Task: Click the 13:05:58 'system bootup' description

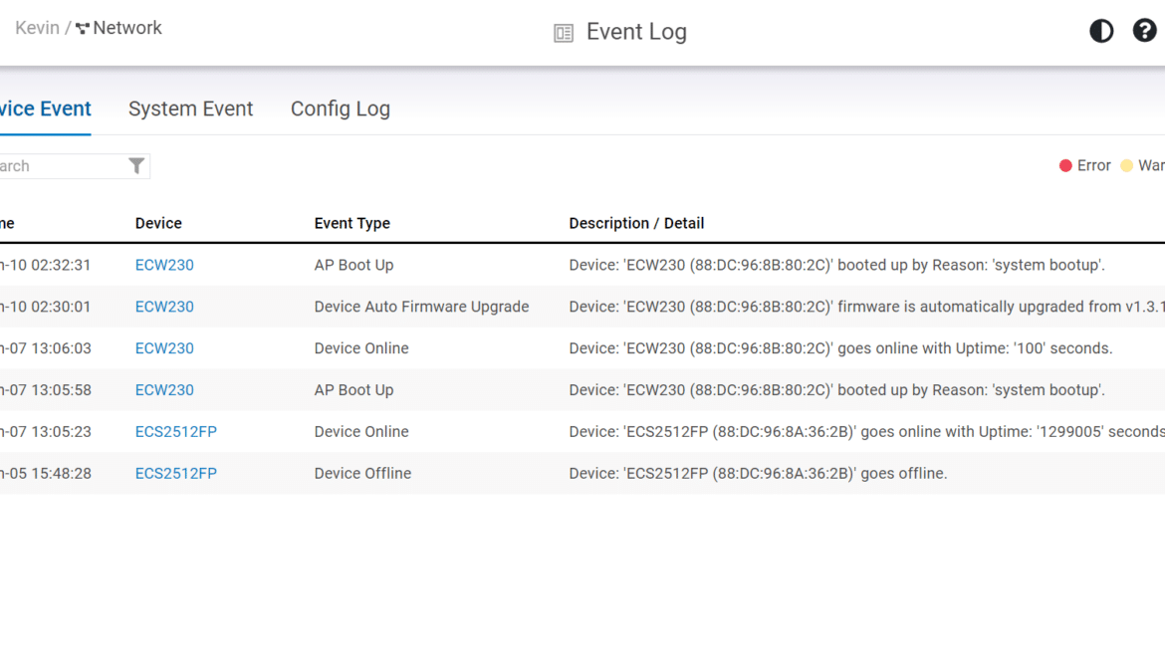Action: pyautogui.click(x=837, y=390)
